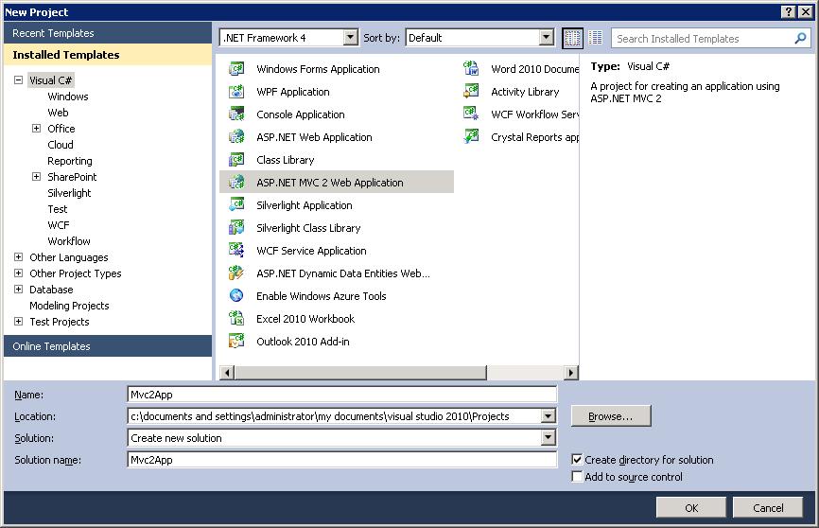This screenshot has height=528, width=819.
Task: Click the ASP.NET MVC 2 Web Application icon
Action: [236, 183]
